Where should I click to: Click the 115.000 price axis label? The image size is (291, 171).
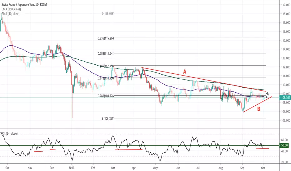click(285, 40)
